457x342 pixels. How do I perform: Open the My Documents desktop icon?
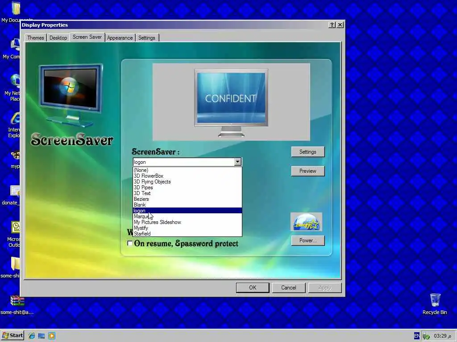click(x=16, y=9)
